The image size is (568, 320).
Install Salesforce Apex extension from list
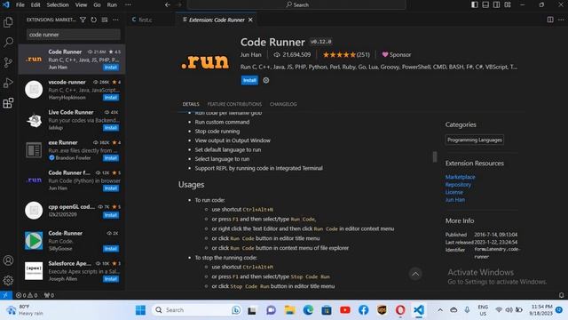[110, 278]
